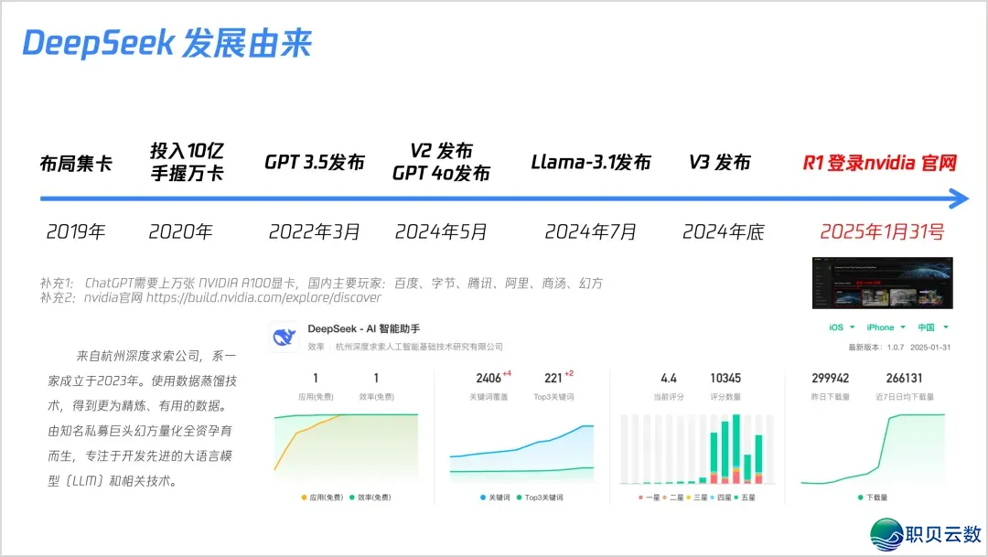Click the app title DeepSeek - AI 智能助手

tap(363, 329)
